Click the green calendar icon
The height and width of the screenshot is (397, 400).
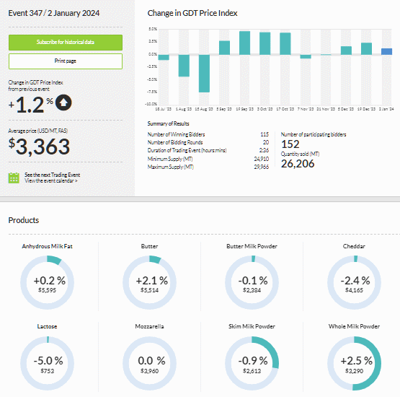(x=14, y=178)
